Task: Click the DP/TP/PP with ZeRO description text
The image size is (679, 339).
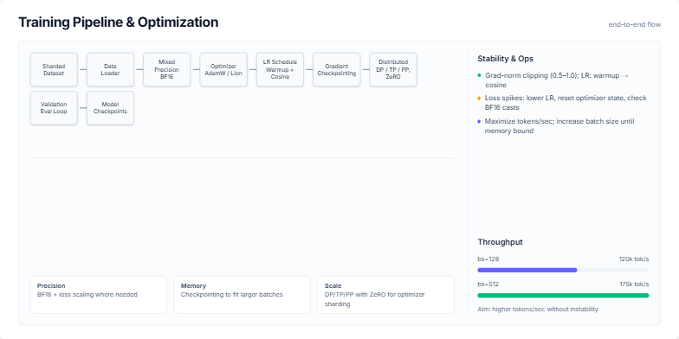Action: click(x=374, y=299)
